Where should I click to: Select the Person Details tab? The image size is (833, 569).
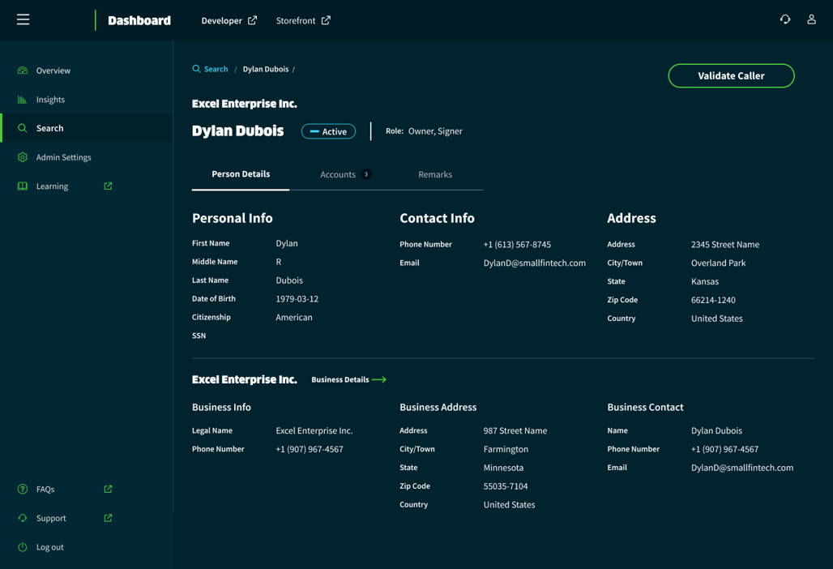click(x=241, y=174)
